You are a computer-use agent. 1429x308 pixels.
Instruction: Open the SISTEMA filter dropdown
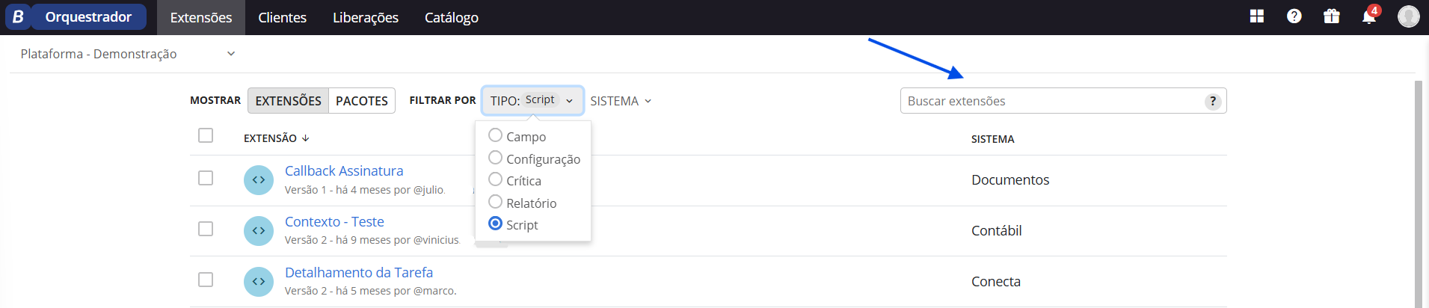[x=621, y=101]
